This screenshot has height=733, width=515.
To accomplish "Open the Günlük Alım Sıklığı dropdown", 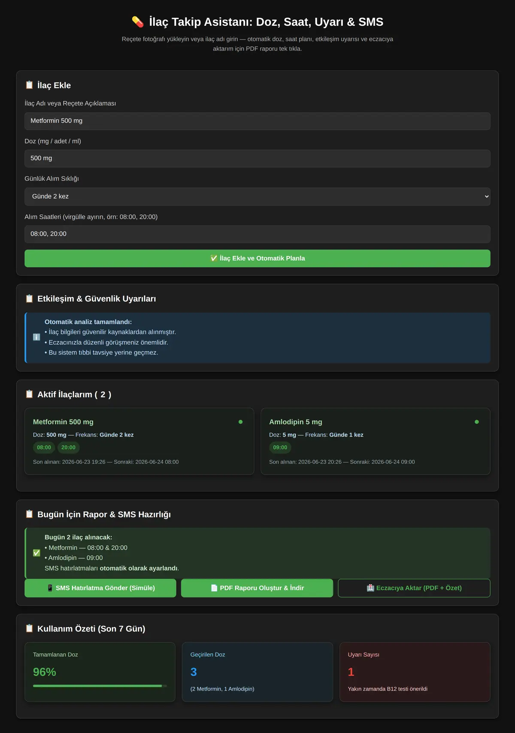I will [257, 196].
